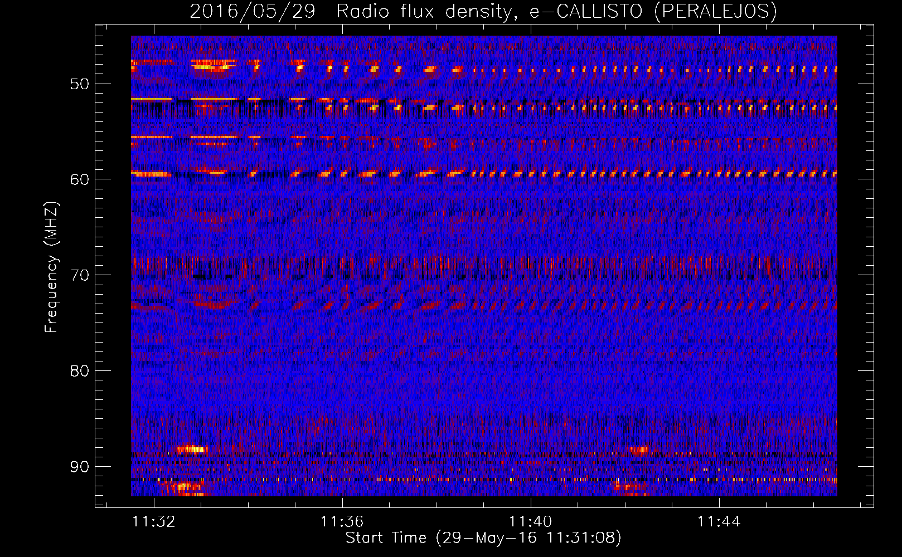This screenshot has width=902, height=557.
Task: Click the 90 frequency tick label
Action: (79, 466)
